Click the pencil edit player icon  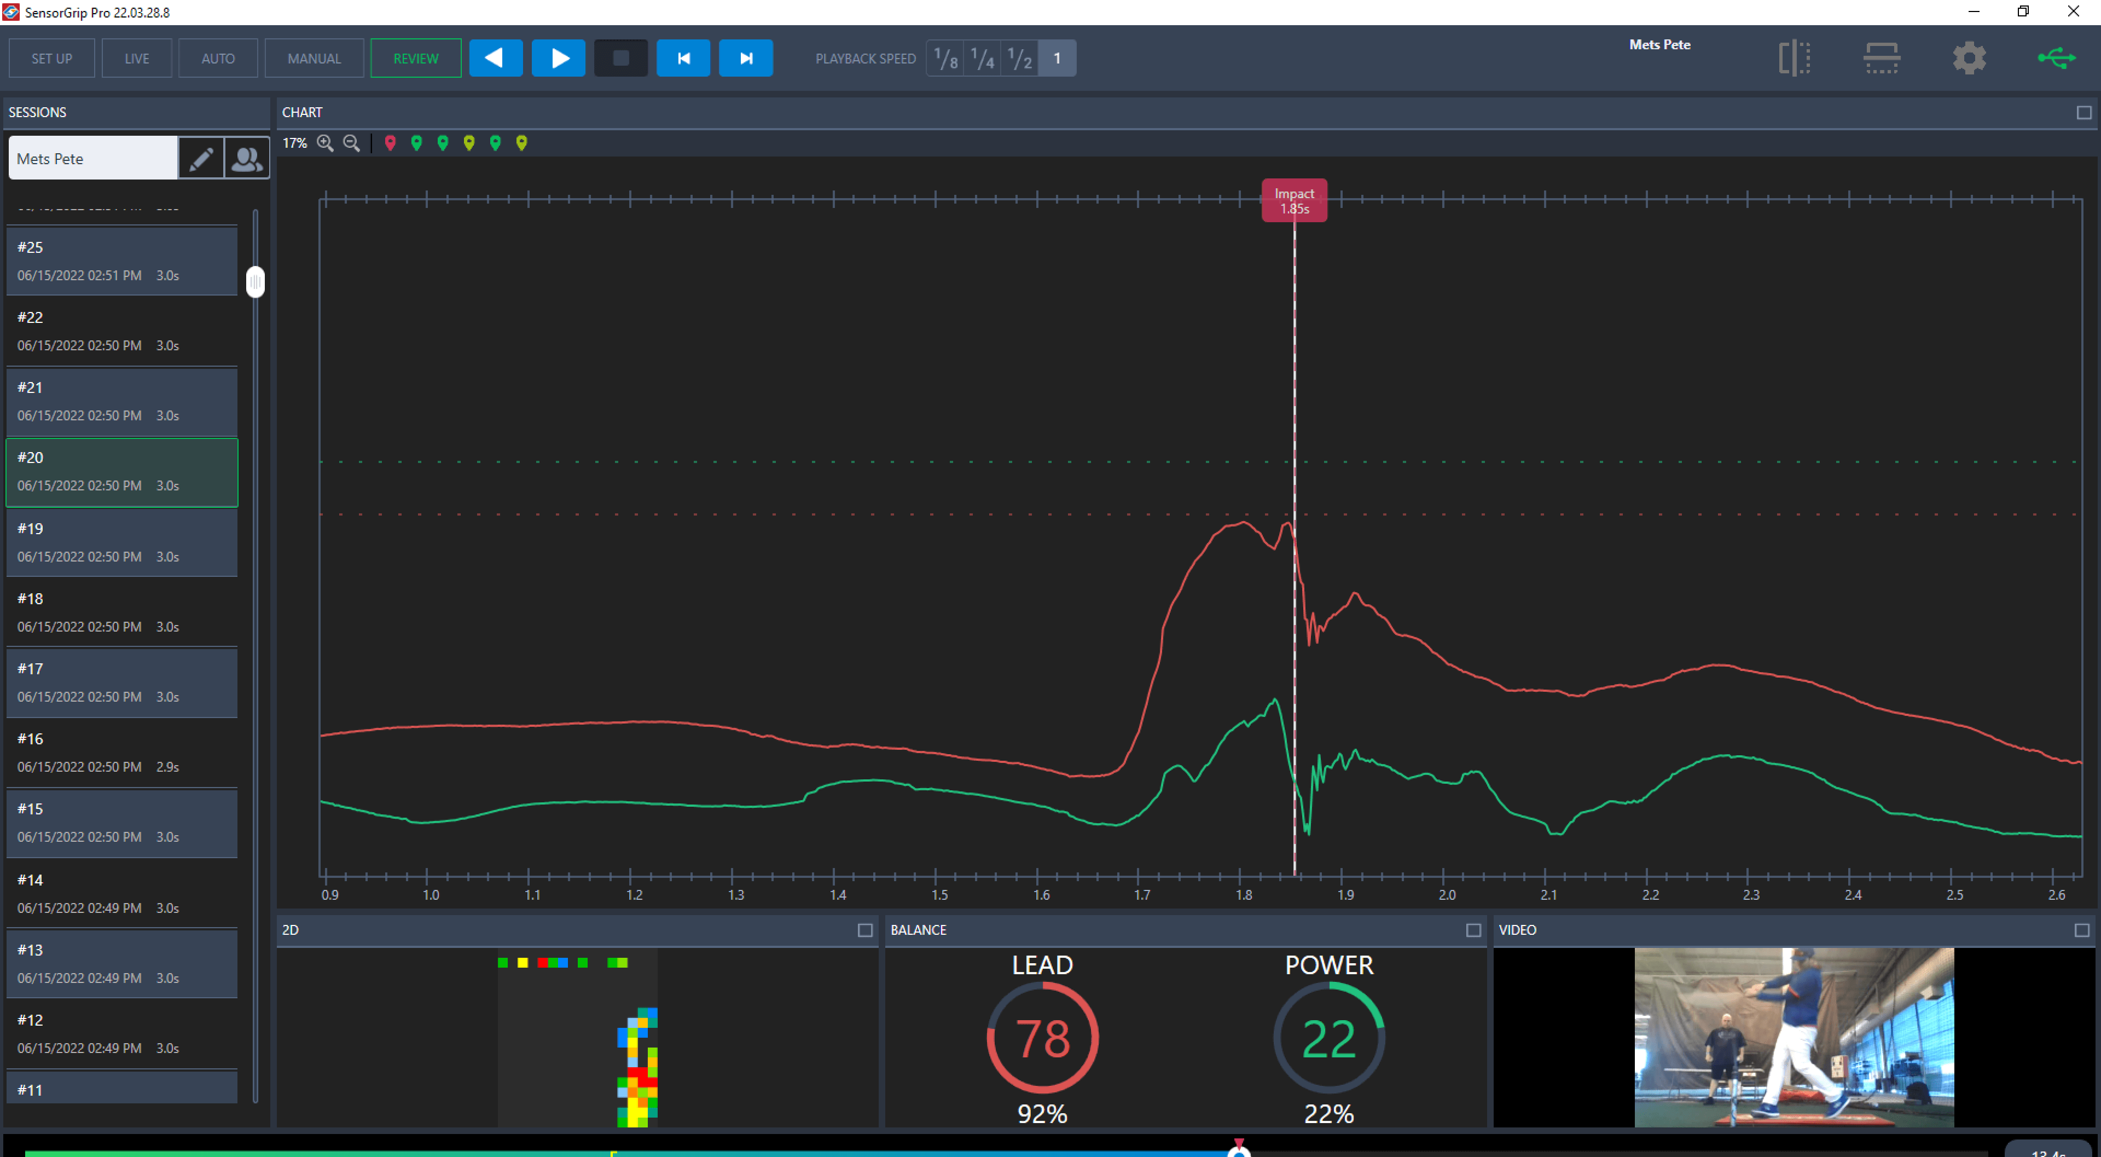[201, 158]
